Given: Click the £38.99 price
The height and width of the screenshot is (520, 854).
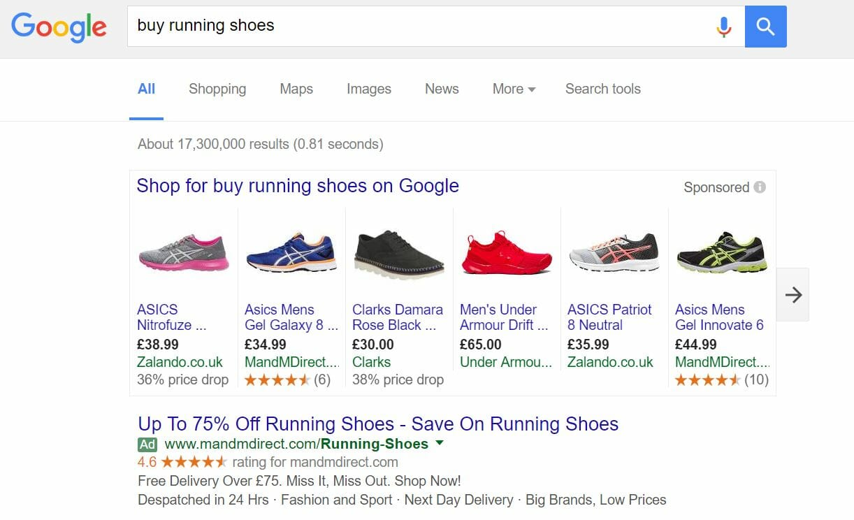Looking at the screenshot, I should 158,345.
